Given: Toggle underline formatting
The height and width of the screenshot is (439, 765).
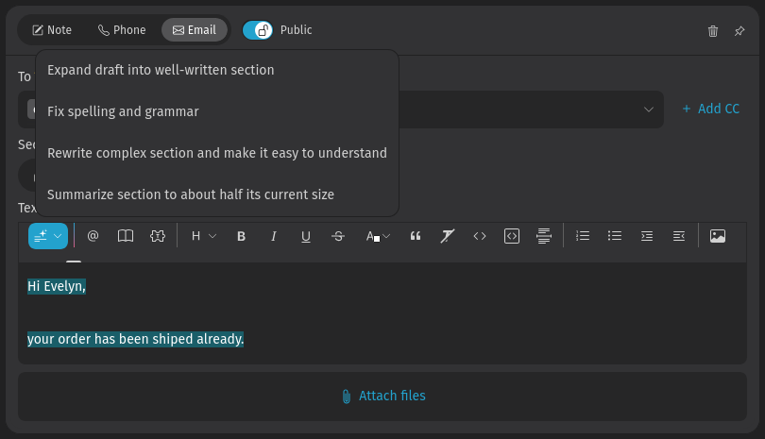Looking at the screenshot, I should coord(306,236).
